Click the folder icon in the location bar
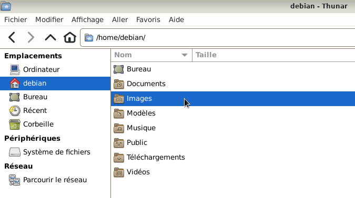 [89, 37]
